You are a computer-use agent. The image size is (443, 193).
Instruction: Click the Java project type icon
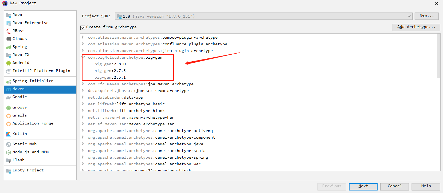(9, 15)
